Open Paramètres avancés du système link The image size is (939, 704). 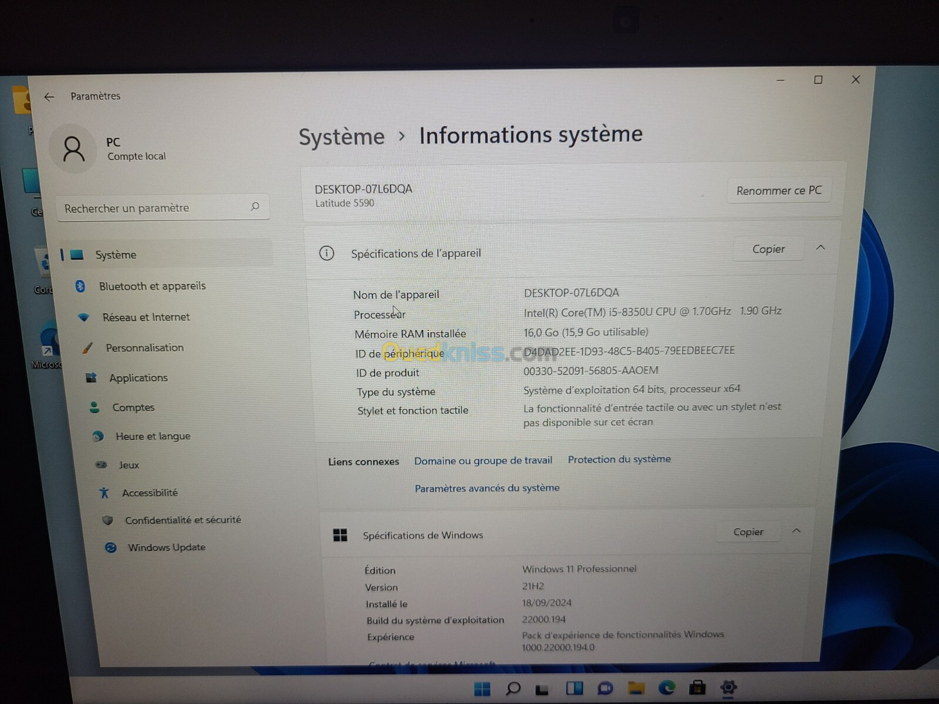(487, 488)
